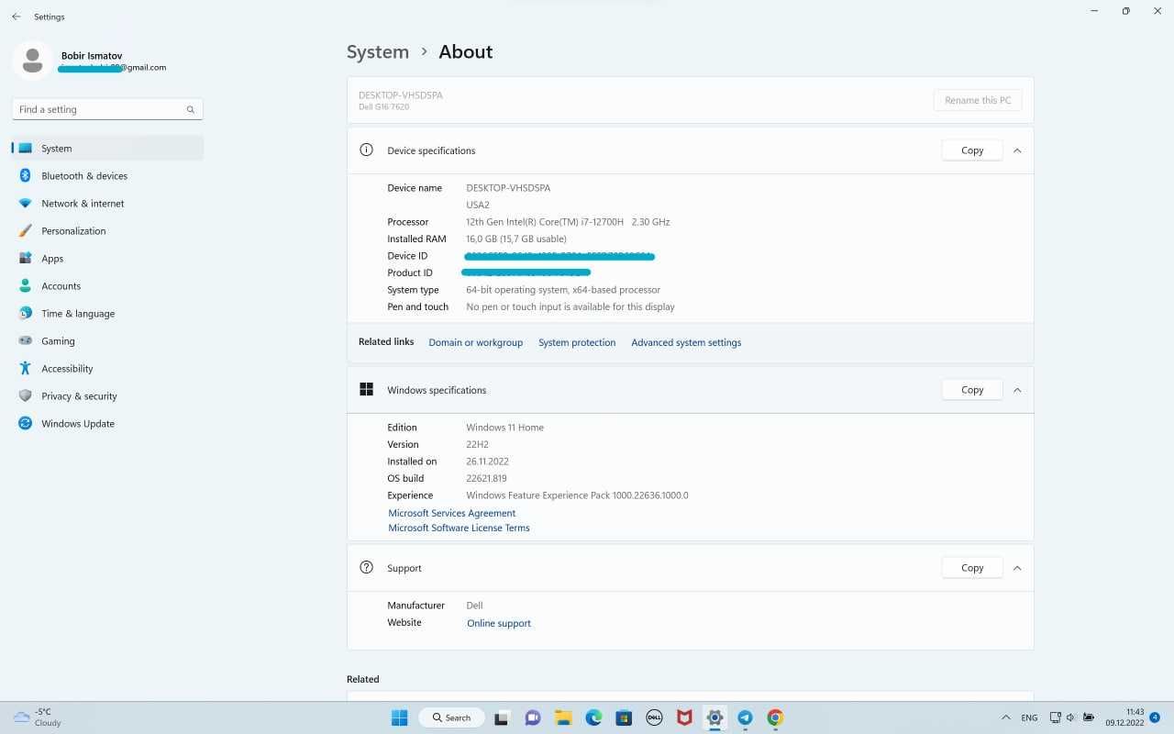Click the search magnifier in Find a setting
The image size is (1174, 734).
pos(191,109)
